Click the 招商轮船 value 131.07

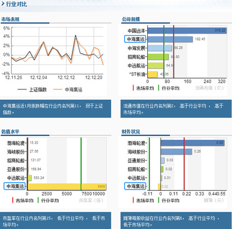(x=35, y=160)
